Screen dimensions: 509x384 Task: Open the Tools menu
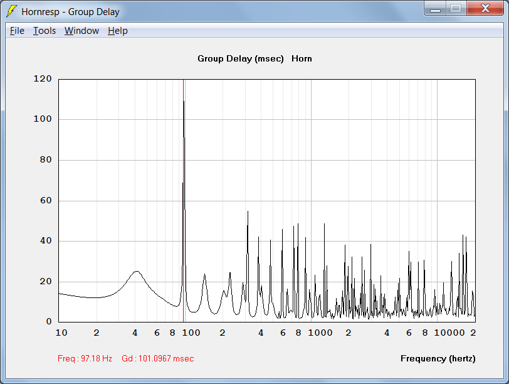[45, 31]
